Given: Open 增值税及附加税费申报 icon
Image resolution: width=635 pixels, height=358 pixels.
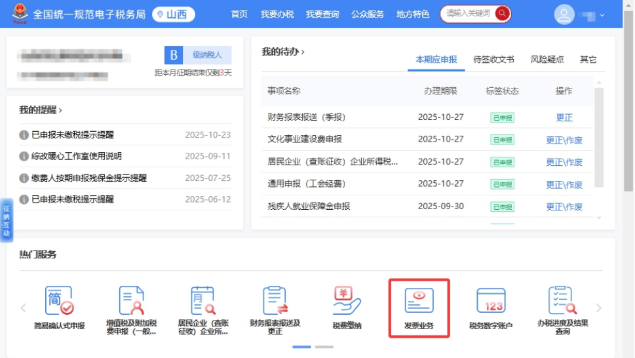Looking at the screenshot, I should (x=131, y=302).
